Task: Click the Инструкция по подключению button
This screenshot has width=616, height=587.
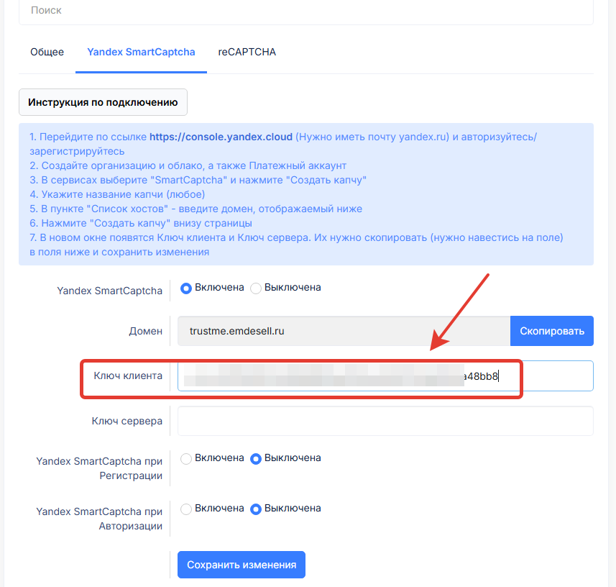Action: [x=103, y=102]
